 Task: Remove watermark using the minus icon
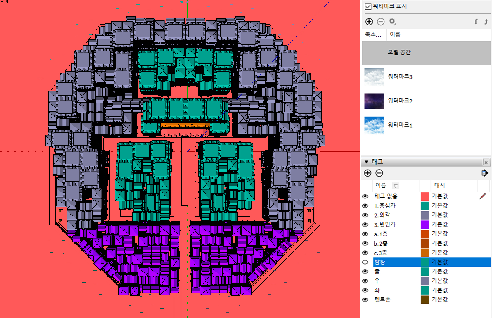pos(381,22)
